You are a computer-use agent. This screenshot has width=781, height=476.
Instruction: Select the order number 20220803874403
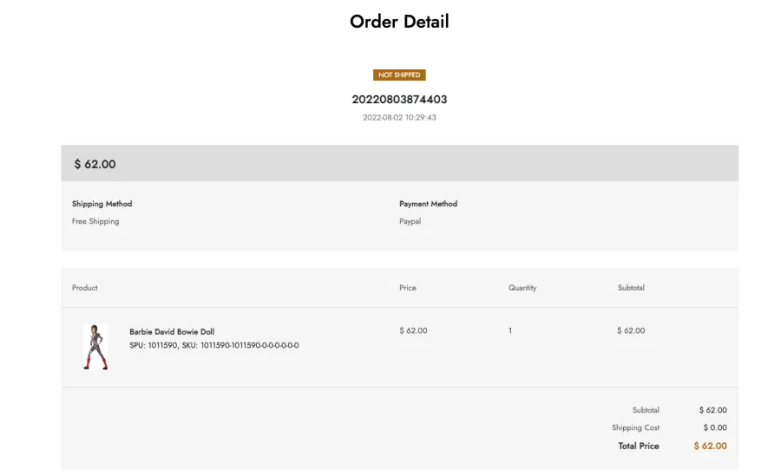coord(399,100)
